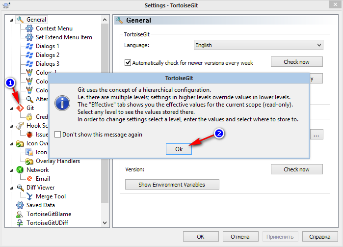343x247 pixels.
Task: Click the Отмена cancel button
Action: coord(240,237)
